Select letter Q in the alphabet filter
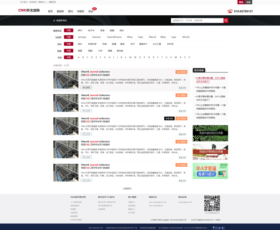The height and width of the screenshot is (230, 280). 149,58
